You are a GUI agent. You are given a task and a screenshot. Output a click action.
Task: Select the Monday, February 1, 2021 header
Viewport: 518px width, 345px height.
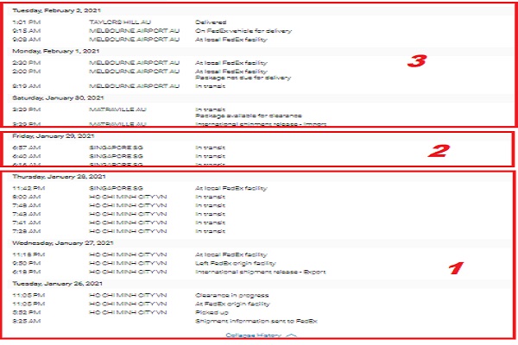(47, 53)
